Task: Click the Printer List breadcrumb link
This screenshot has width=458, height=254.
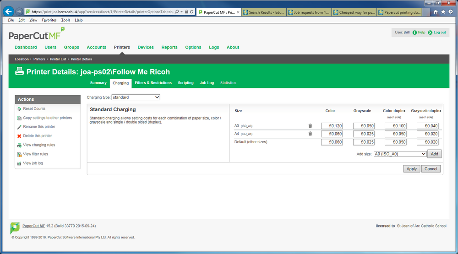Action: coord(58,59)
